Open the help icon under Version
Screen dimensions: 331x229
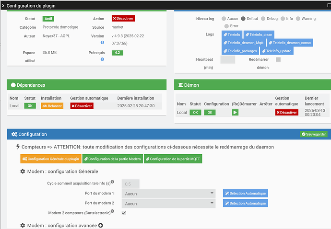[x=102, y=42]
